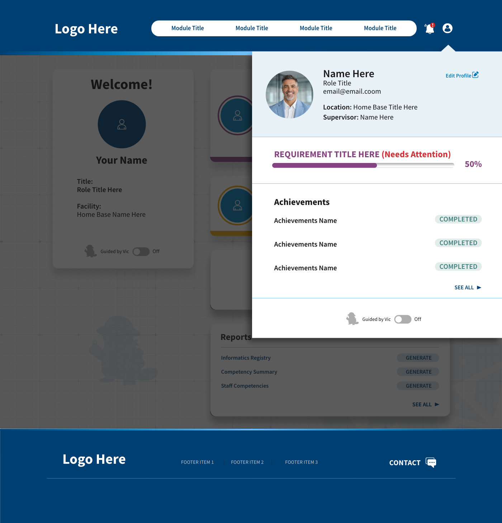502x523 pixels.
Task: Generate the Competency Summary report
Action: pos(418,372)
